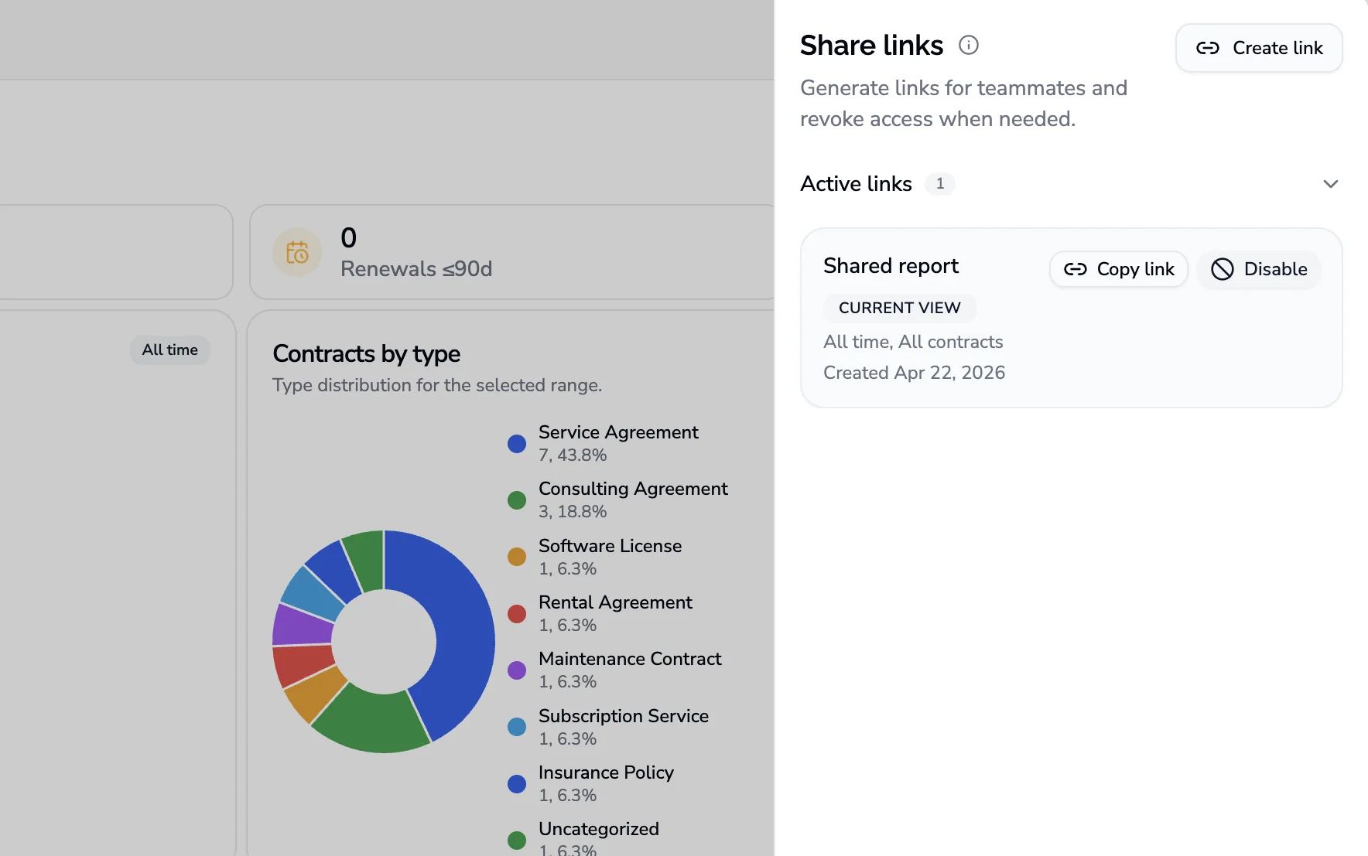Click the calendar renewal icon near Renewals ≤90d
The width and height of the screenshot is (1368, 856).
pos(296,252)
